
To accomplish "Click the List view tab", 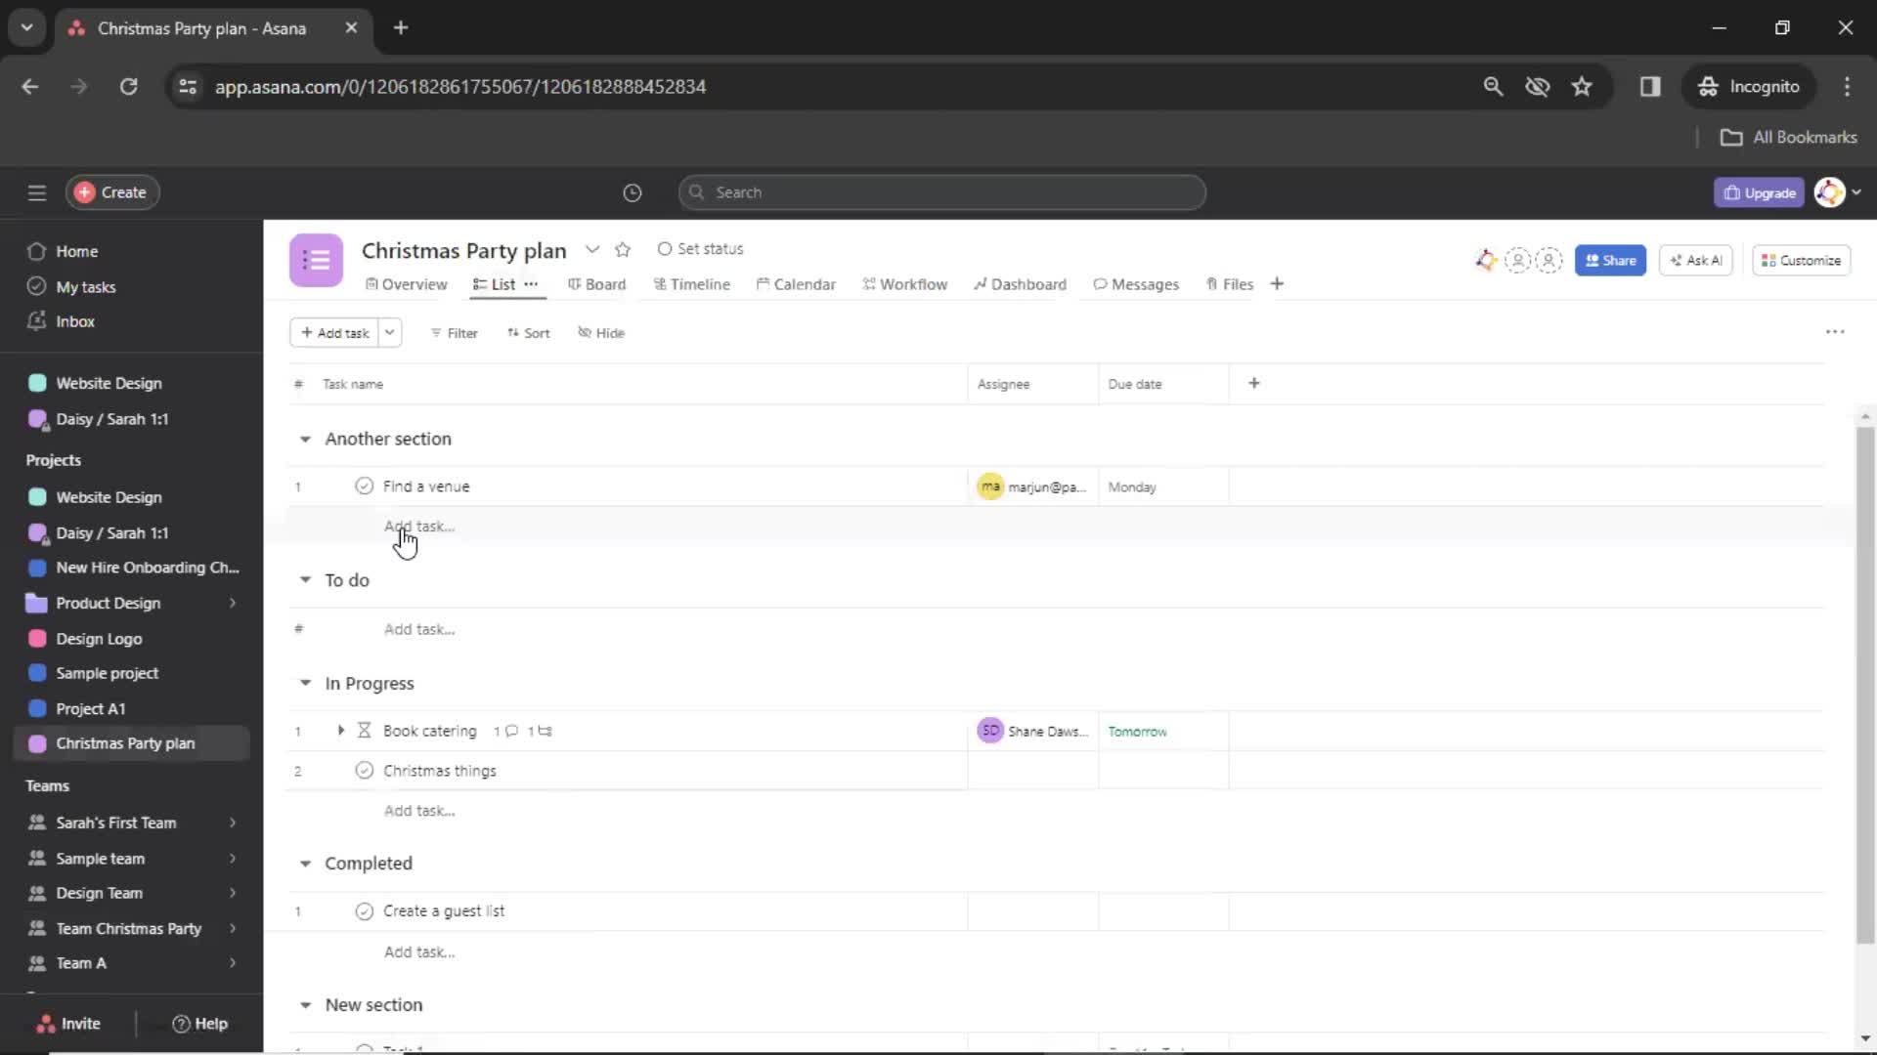I will click(x=506, y=283).
